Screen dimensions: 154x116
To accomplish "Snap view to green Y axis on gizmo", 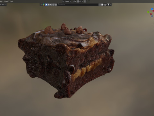I will point(148,12).
